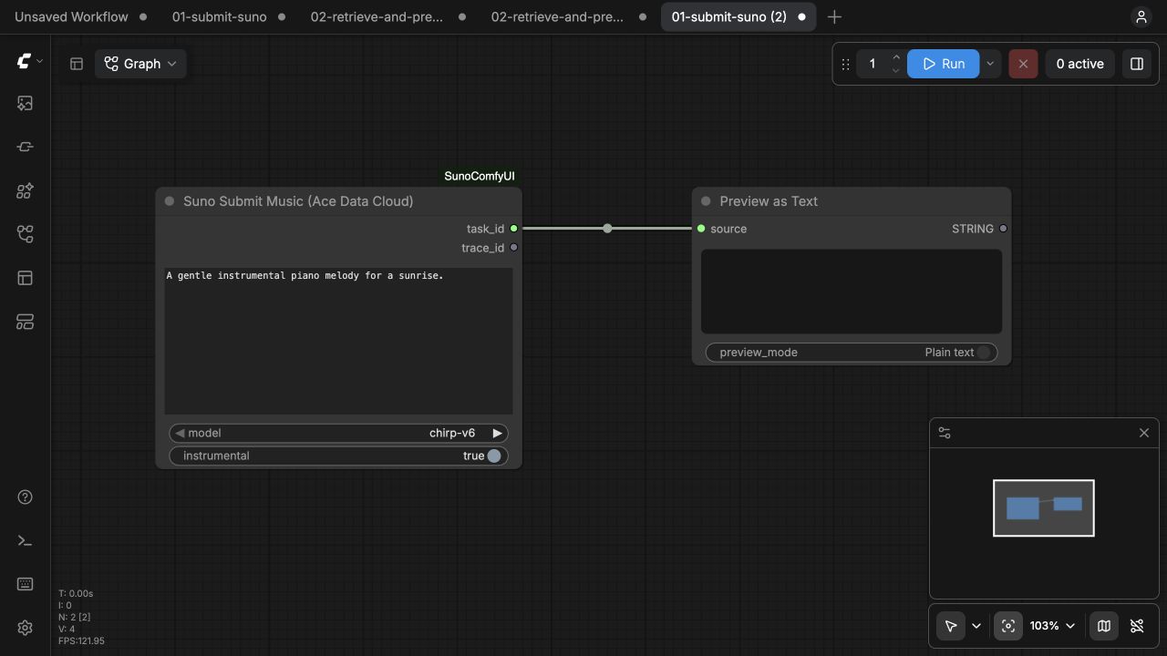Open the Graph view dropdown
The width and height of the screenshot is (1167, 656).
pyautogui.click(x=140, y=64)
